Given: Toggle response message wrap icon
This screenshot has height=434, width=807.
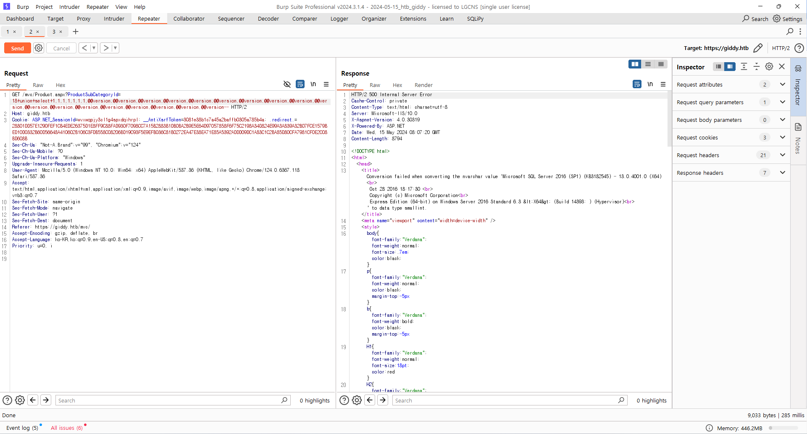Looking at the screenshot, I should pyautogui.click(x=637, y=84).
